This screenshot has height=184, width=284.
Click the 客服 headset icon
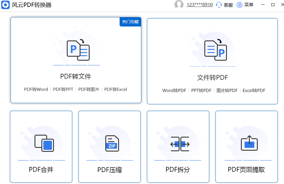pyautogui.click(x=219, y=5)
